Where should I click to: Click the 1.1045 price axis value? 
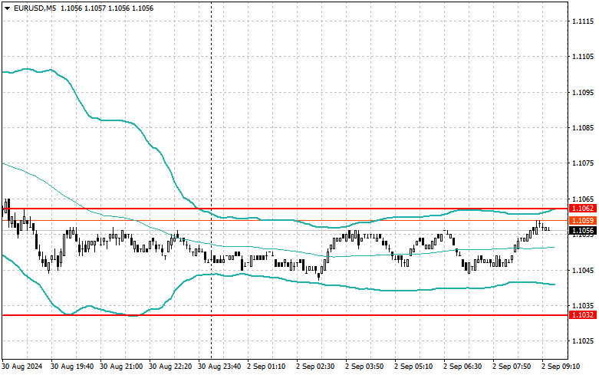pyautogui.click(x=584, y=271)
